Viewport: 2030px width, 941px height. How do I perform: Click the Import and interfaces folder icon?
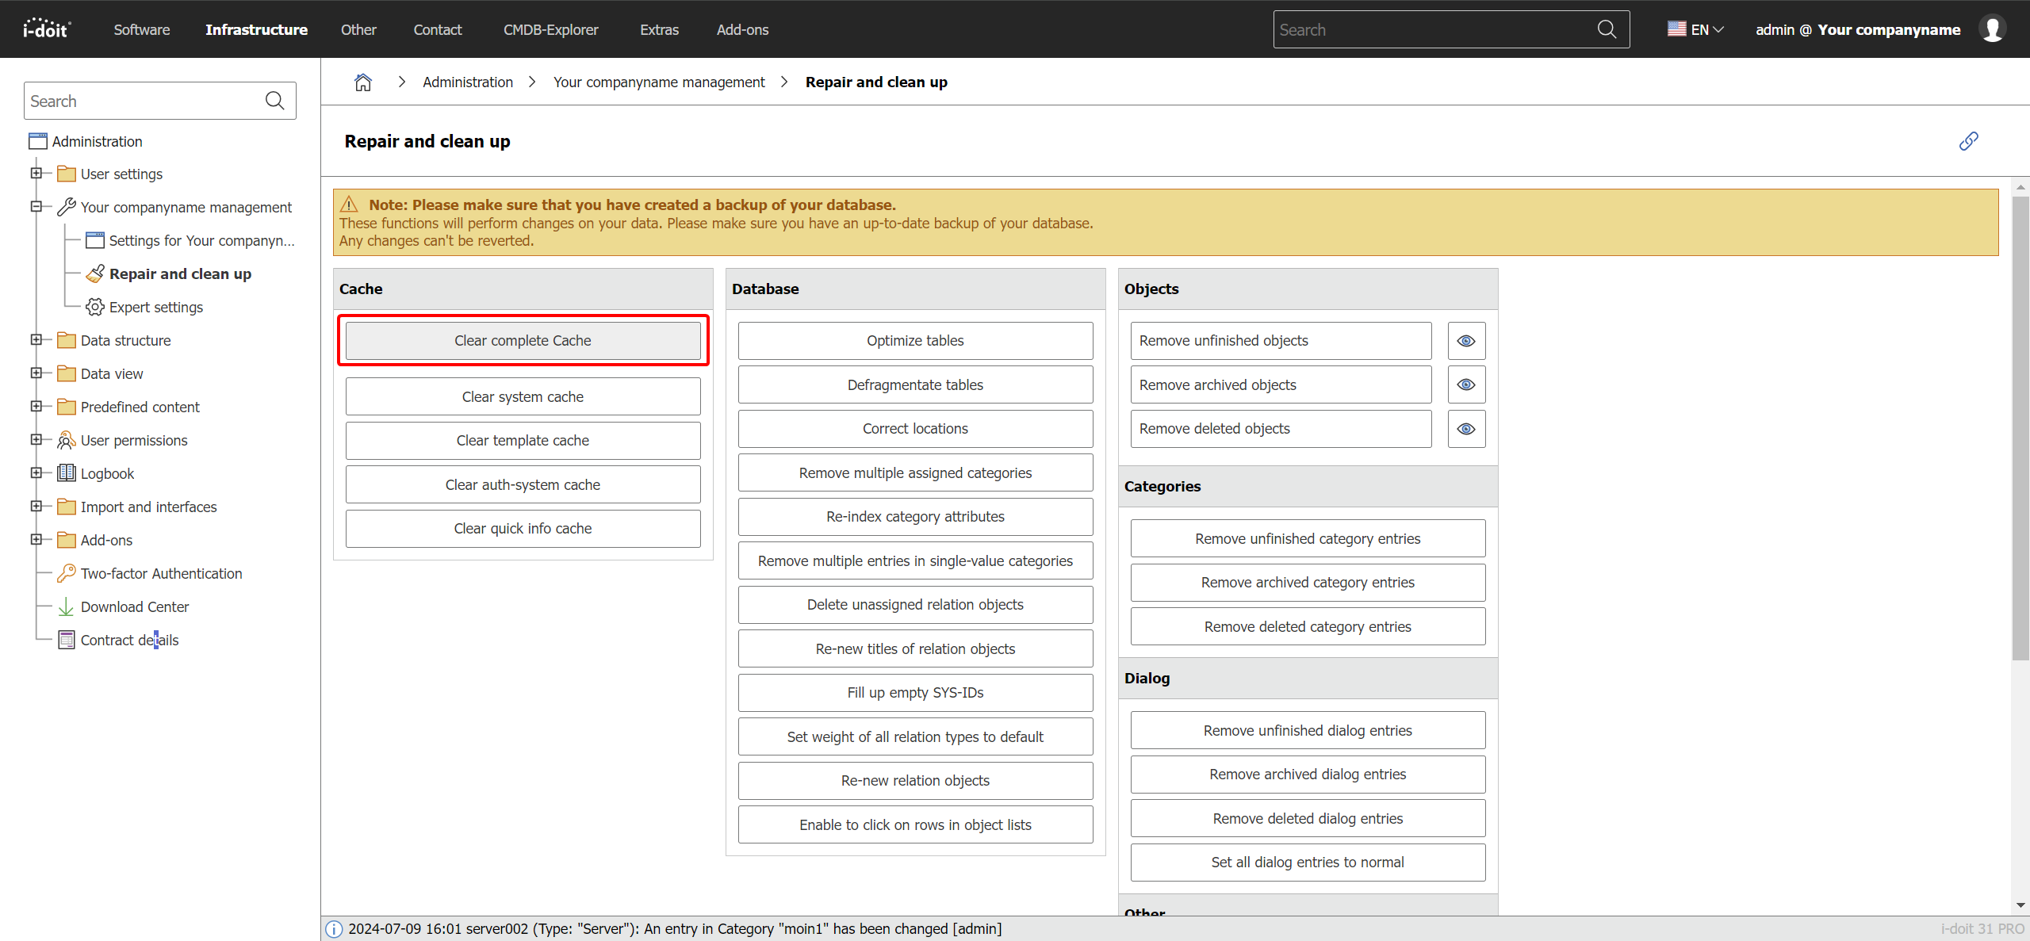tap(67, 507)
